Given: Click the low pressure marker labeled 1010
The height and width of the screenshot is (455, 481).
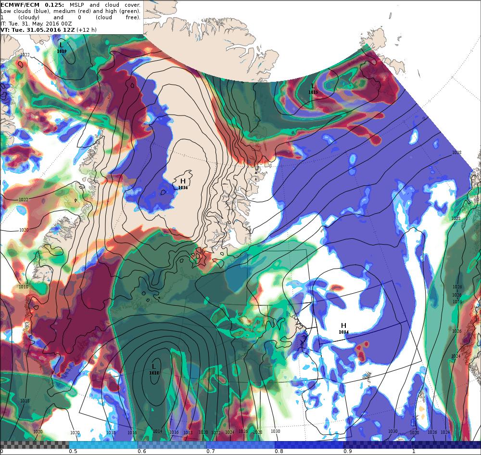Looking at the screenshot, I should coord(154,369).
